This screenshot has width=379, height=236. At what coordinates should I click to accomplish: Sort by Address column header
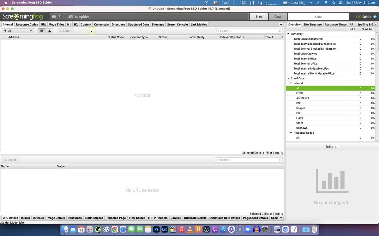point(57,37)
